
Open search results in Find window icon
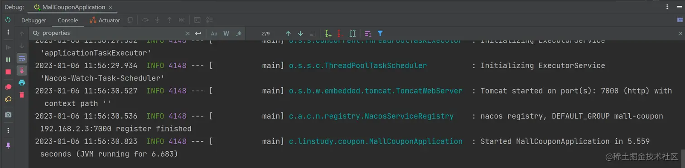[x=368, y=33]
